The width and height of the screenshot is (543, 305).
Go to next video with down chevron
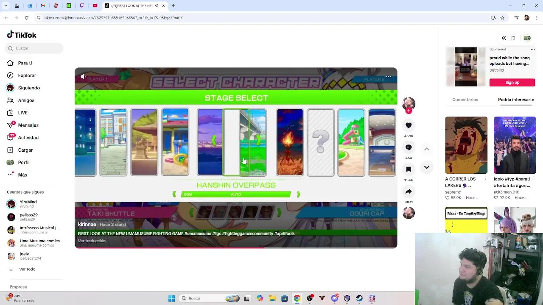tap(427, 167)
